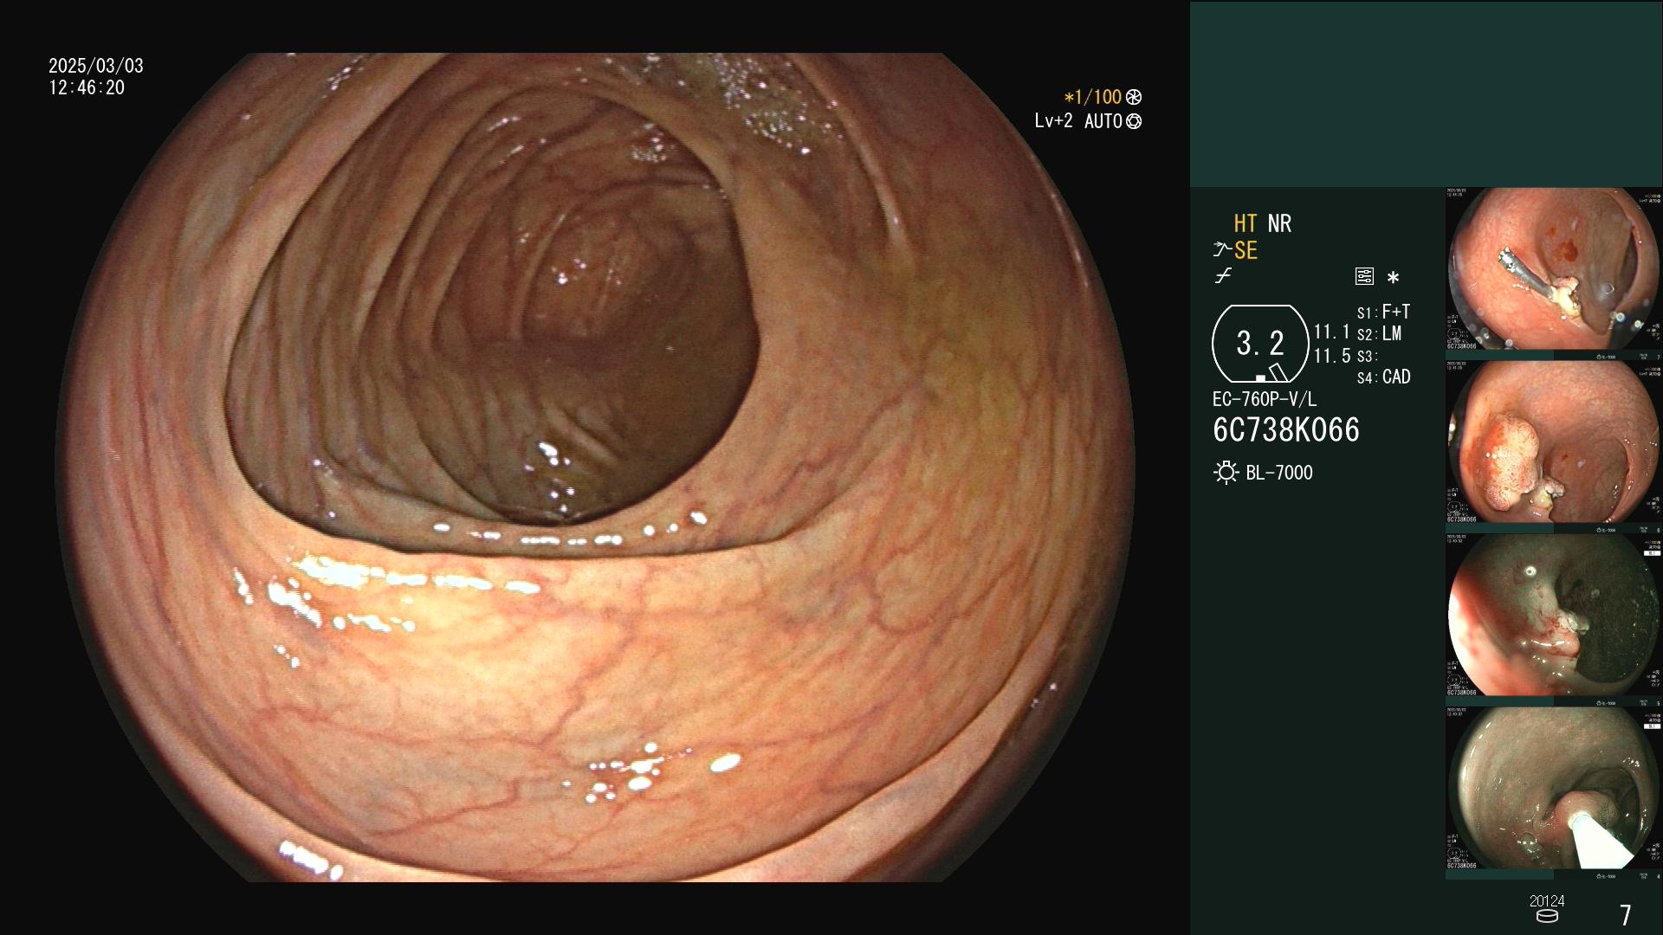Open the settings sliders icon near the asterisk
The height and width of the screenshot is (935, 1663).
(x=1364, y=277)
